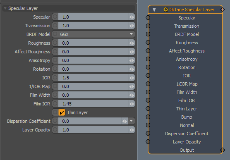
Task: Toggle animation dot next to Specular field
Action: click(55, 17)
